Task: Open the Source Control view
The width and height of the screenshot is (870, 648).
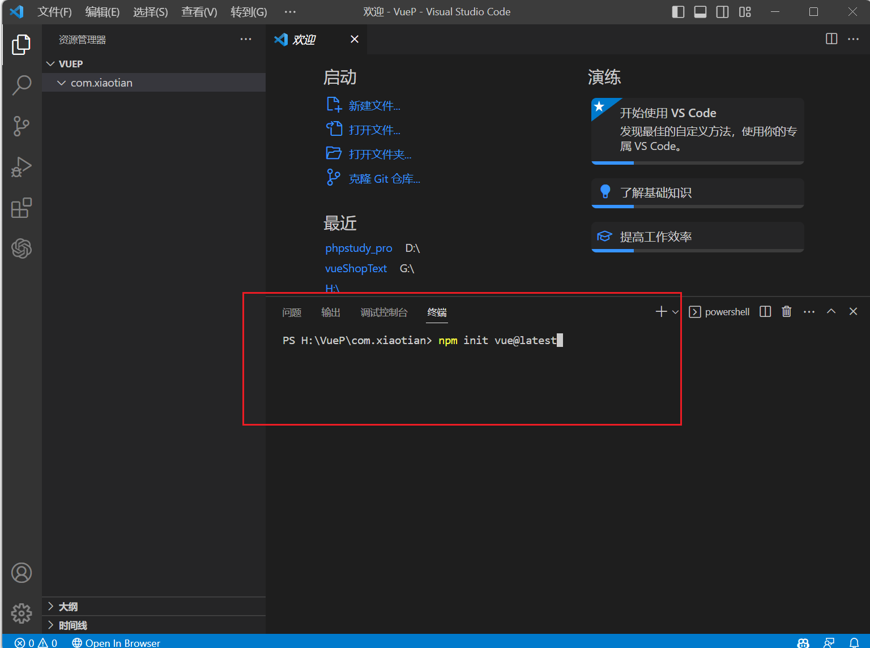Action: tap(22, 126)
